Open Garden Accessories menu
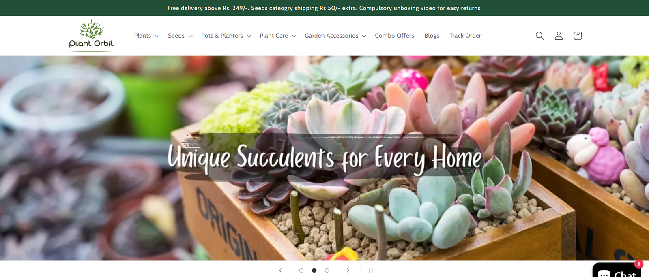Viewport: 649px width, 277px height. [x=335, y=36]
